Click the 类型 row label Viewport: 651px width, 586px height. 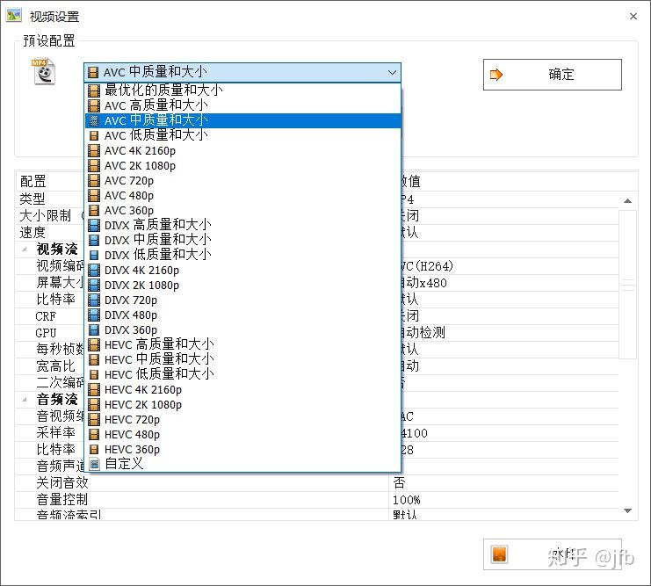[33, 199]
